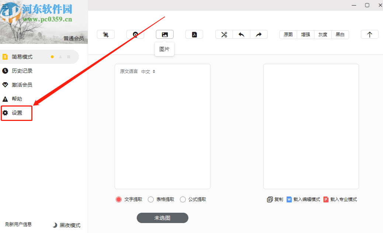383x233 pixels.
Task: Open the 原文语言 language dropdown
Action: pos(149,72)
